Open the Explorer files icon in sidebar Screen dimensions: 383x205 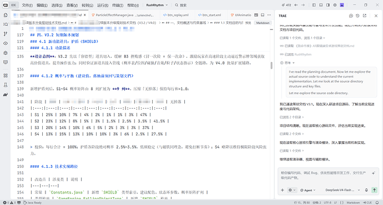(x=6, y=15)
